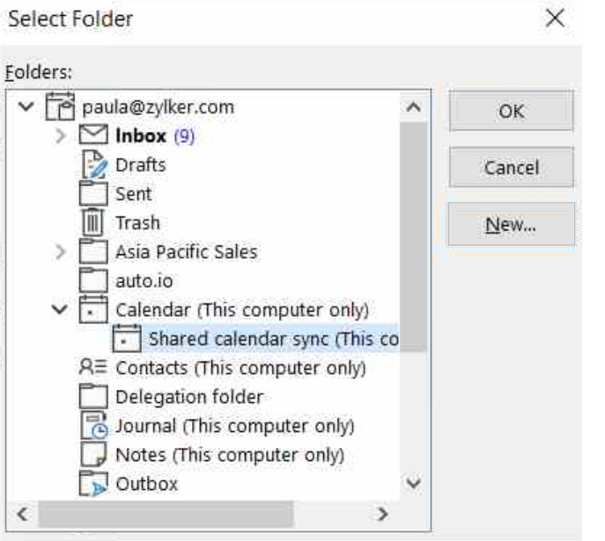Image resolution: width=605 pixels, height=541 pixels.
Task: Click the Inbox envelope icon
Action: point(94,136)
